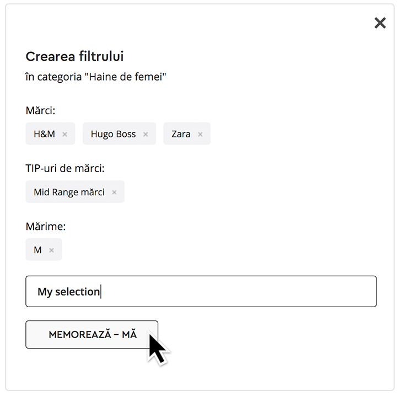Close the Crearea filtrului dialog
398x396 pixels.
pos(380,23)
